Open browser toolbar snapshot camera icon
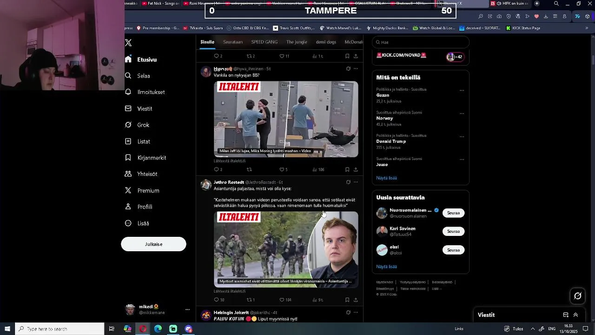The height and width of the screenshot is (335, 595). click(499, 16)
